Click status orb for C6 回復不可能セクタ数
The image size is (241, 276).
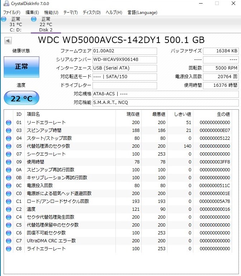coord(9,233)
